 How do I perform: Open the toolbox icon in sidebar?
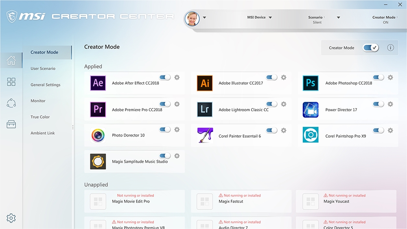[11, 124]
